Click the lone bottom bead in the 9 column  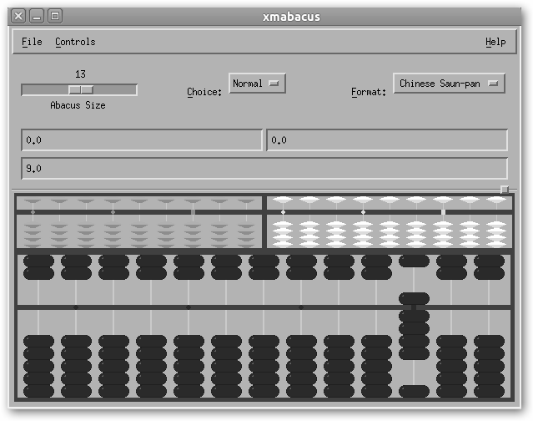tap(415, 391)
